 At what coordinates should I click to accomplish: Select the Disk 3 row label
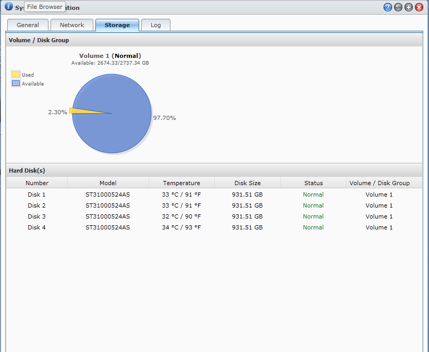pos(36,216)
